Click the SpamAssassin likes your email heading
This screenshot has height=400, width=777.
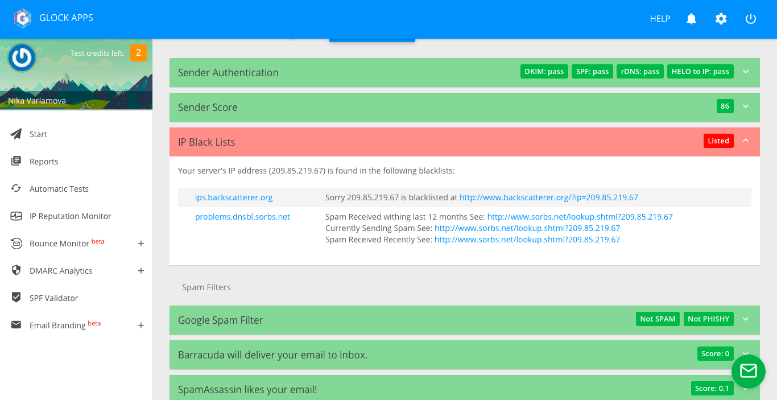click(247, 390)
